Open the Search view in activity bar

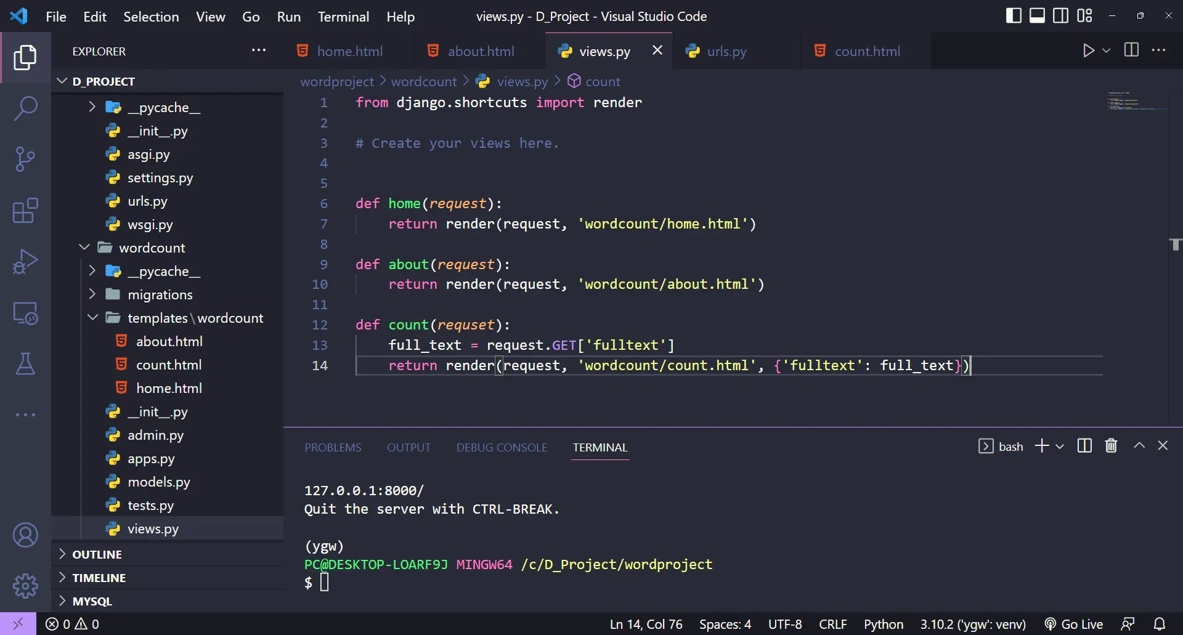coord(25,108)
